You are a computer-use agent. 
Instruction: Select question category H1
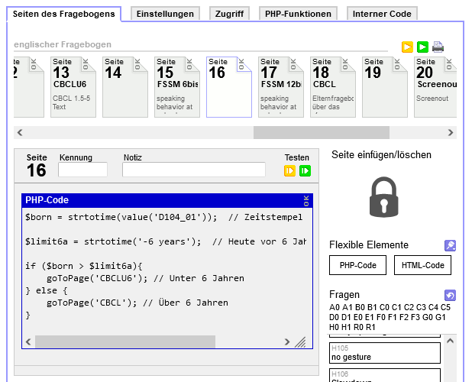tap(346, 327)
